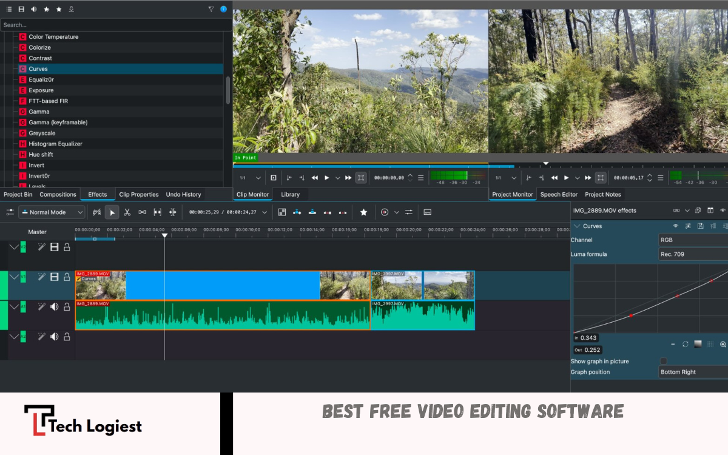The image size is (728, 455).
Task: Select the Gamma (keyframable) effect in list
Action: (x=58, y=123)
